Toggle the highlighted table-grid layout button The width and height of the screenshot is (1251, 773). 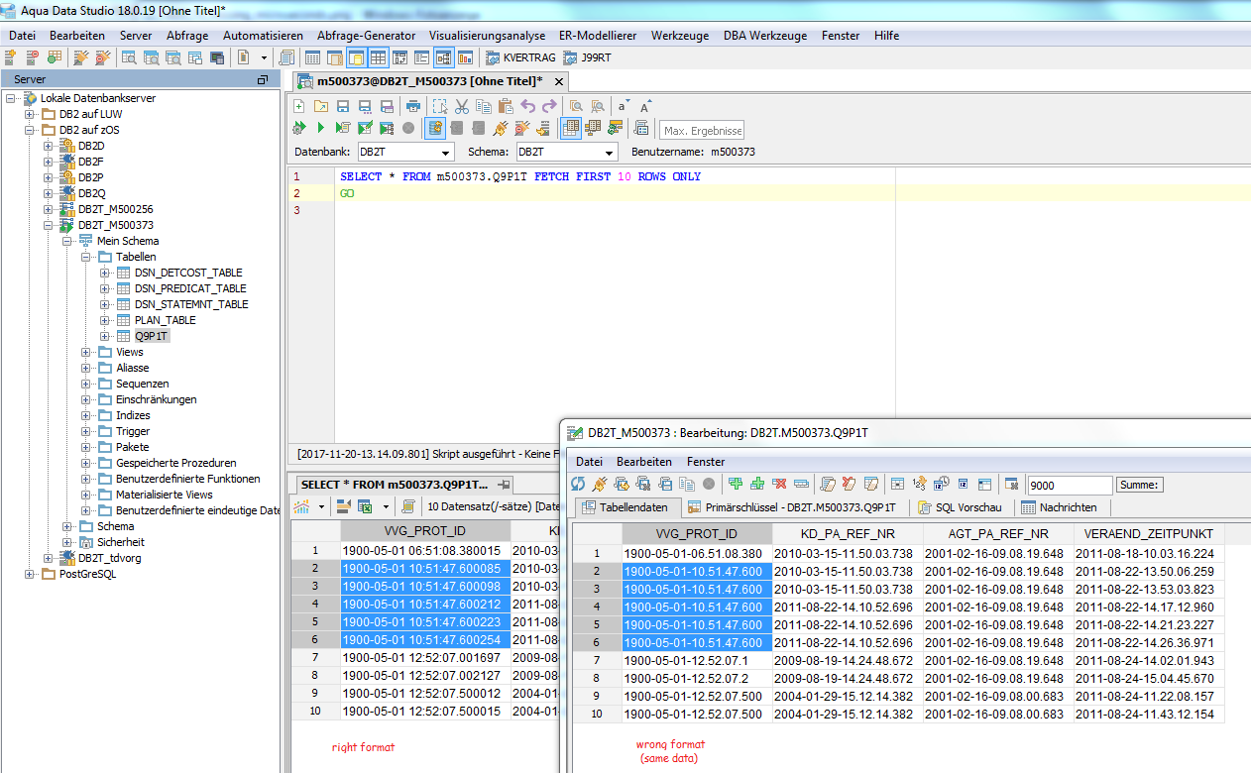click(378, 57)
